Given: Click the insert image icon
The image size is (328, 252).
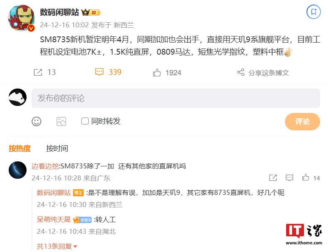Looking at the screenshot, I should tap(61, 121).
